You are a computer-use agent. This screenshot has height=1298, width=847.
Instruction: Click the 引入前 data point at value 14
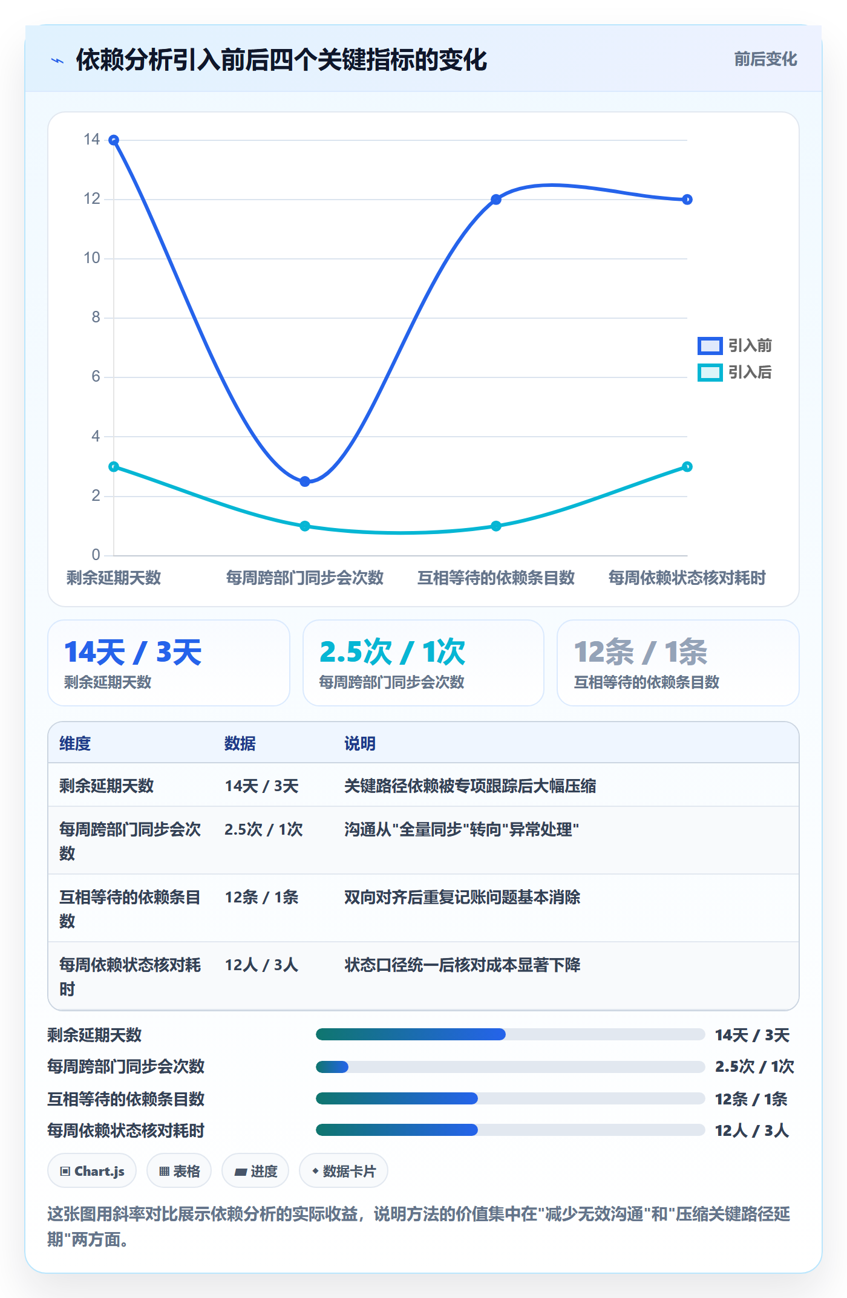[x=114, y=140]
